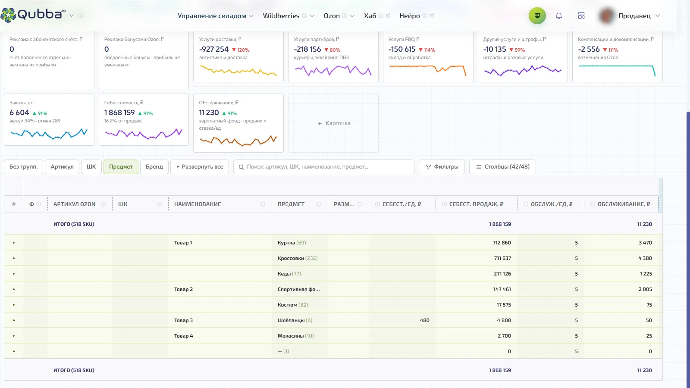Select Предмет grouping option
The height and width of the screenshot is (388, 690).
121,167
